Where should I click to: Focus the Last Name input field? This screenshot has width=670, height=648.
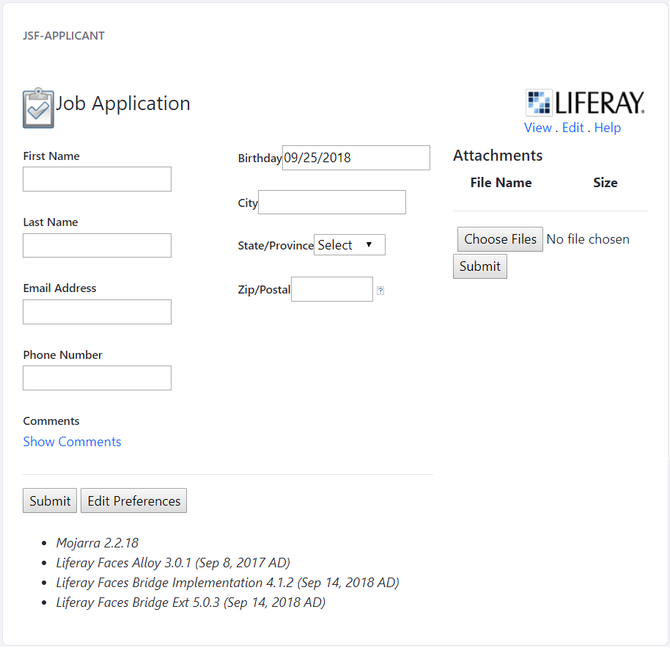[x=97, y=246]
